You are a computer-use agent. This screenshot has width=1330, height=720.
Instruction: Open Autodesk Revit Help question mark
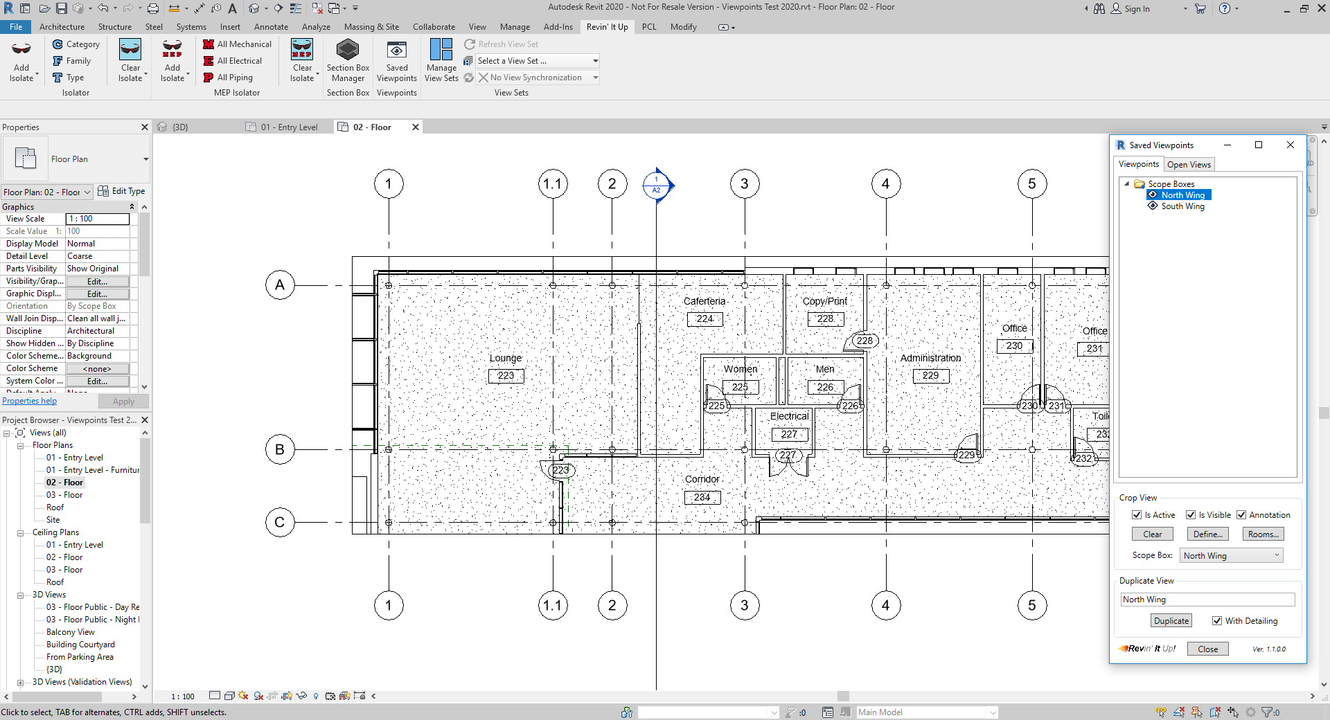coord(1224,8)
